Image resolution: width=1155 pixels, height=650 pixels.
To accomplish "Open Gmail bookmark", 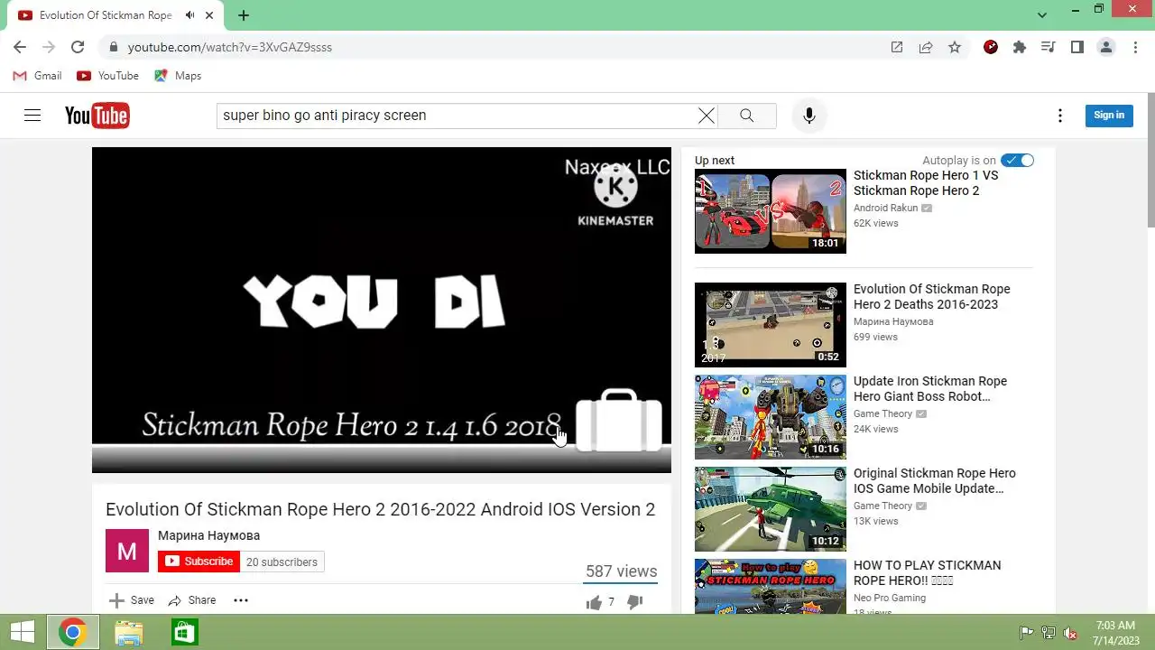I will click(x=38, y=76).
